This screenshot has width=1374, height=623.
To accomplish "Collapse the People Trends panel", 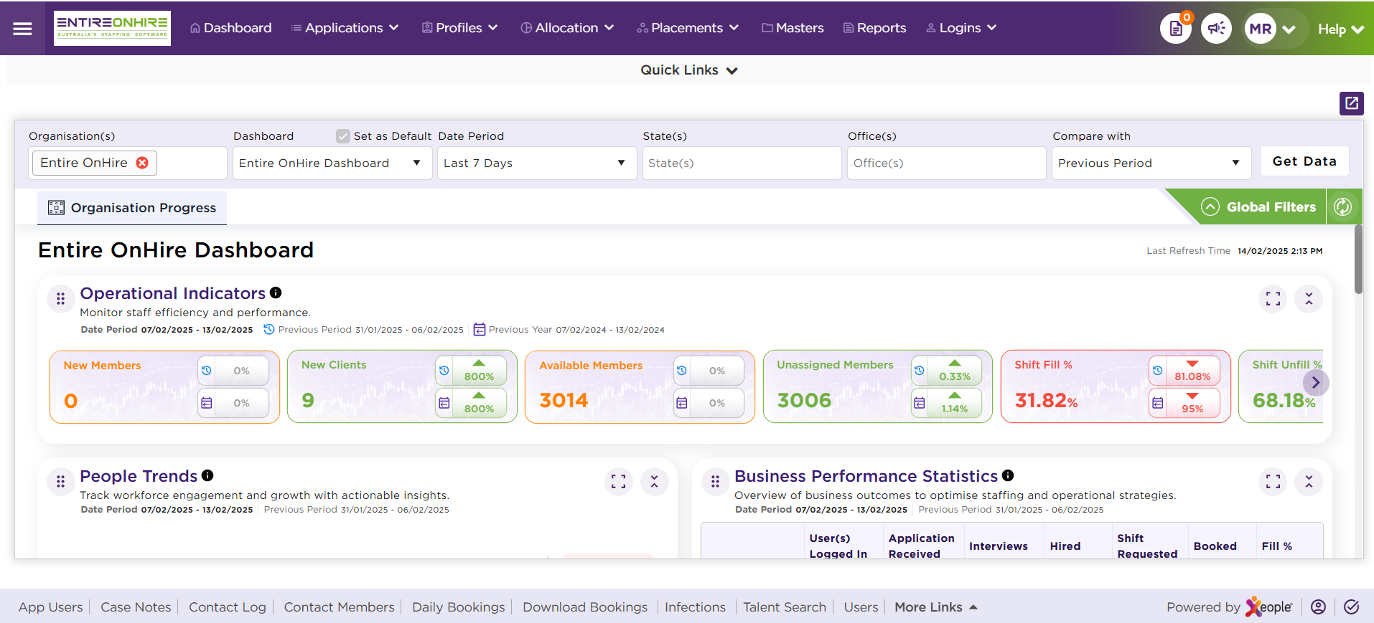I will (x=654, y=482).
